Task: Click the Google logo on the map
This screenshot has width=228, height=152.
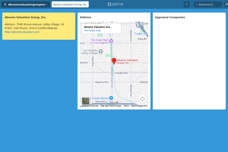Action: coord(114,102)
